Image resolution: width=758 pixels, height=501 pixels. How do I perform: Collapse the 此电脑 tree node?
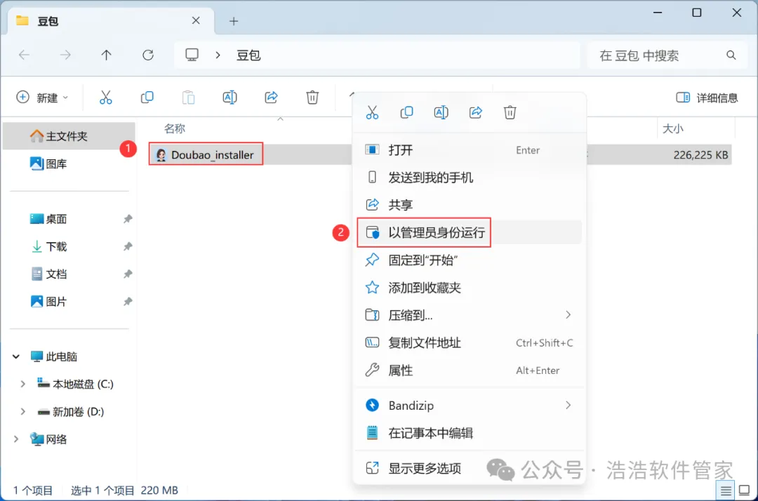16,356
